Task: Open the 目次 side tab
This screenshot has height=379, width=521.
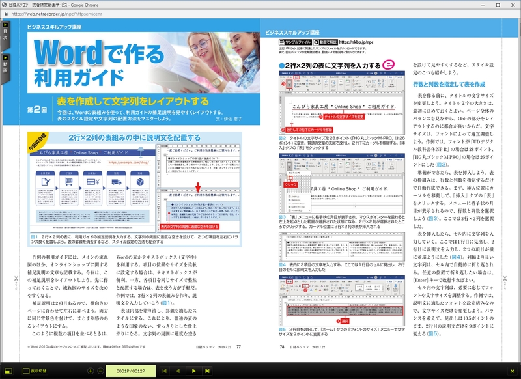Action: pos(5,35)
